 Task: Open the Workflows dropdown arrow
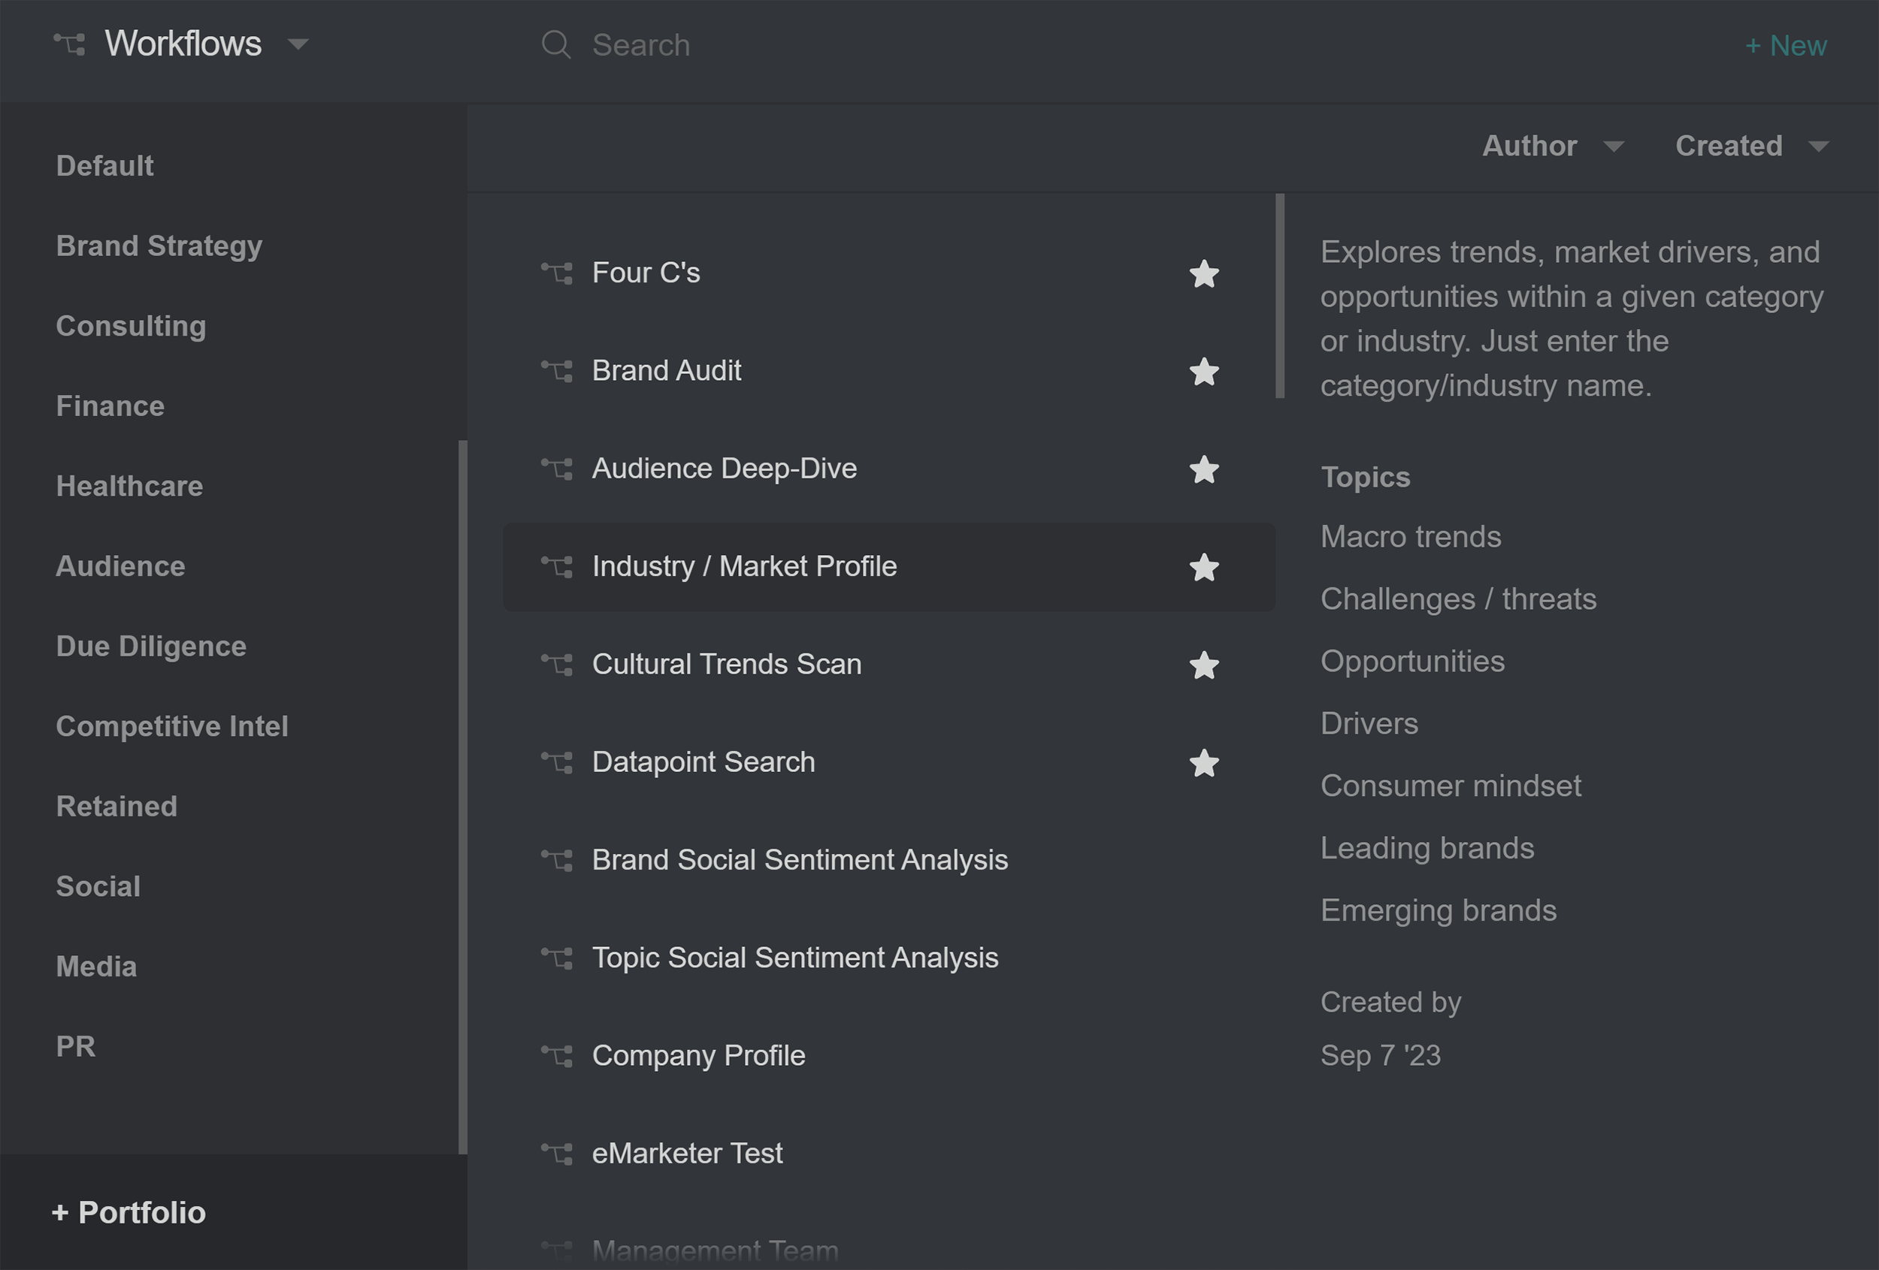coord(298,44)
